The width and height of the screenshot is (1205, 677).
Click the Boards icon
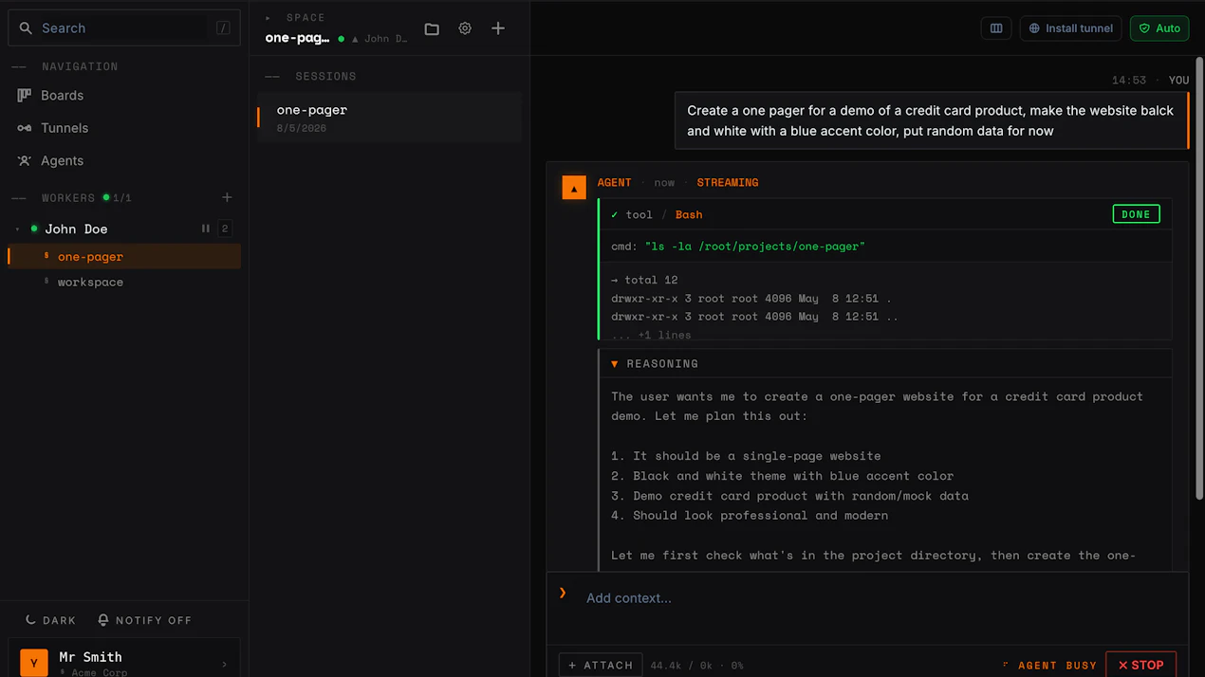pos(25,96)
